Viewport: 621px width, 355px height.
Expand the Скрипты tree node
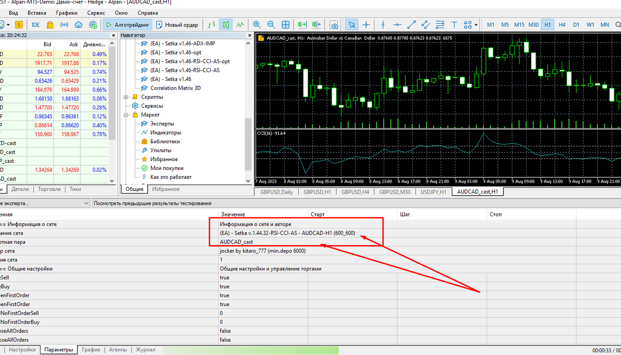pyautogui.click(x=126, y=97)
